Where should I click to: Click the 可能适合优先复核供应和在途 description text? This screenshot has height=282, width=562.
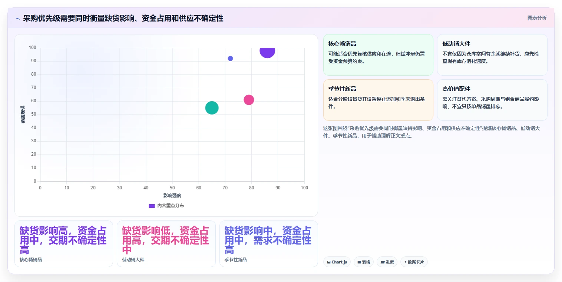pos(377,57)
